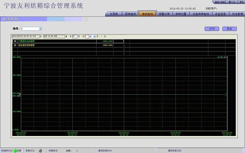Click icon right of the 分 unit dropdown

point(97,37)
